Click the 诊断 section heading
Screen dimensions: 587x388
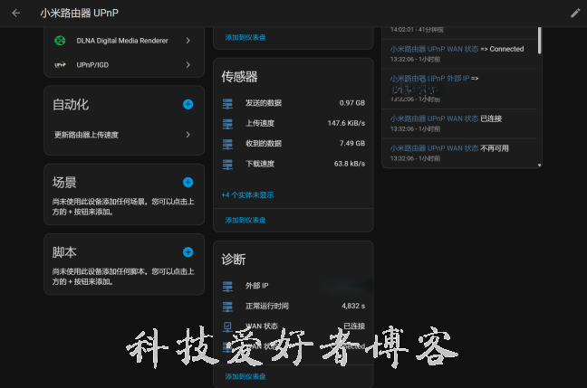[234, 260]
